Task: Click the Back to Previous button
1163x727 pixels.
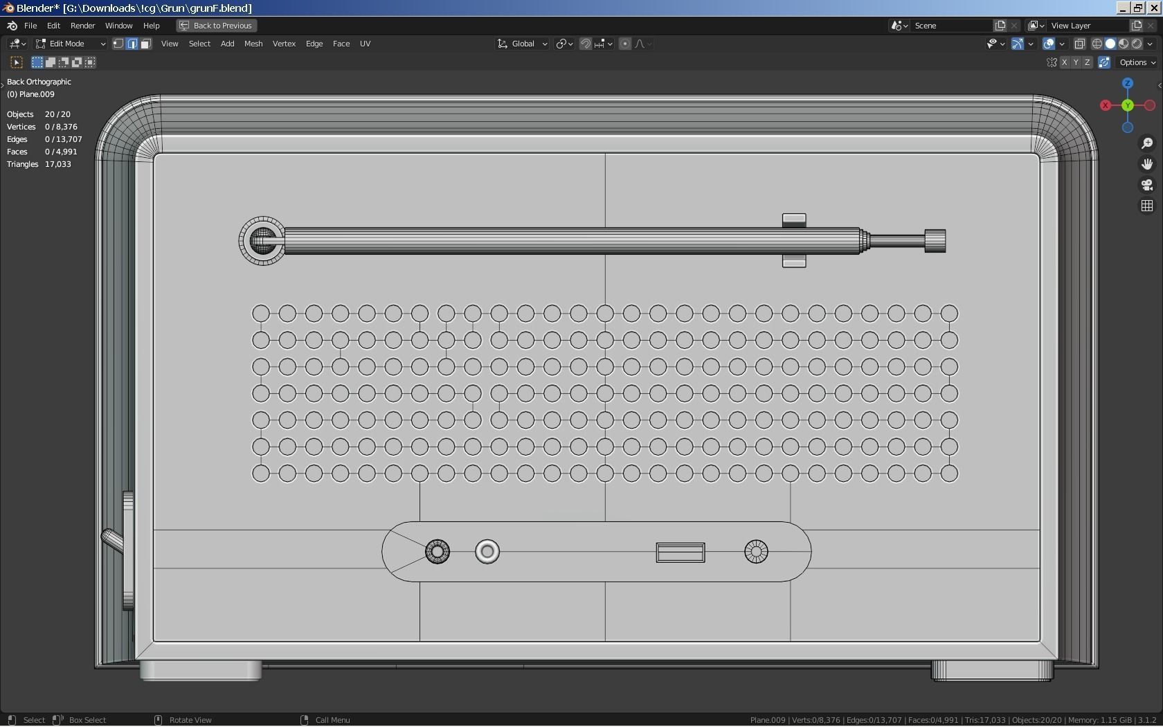Action: (216, 26)
